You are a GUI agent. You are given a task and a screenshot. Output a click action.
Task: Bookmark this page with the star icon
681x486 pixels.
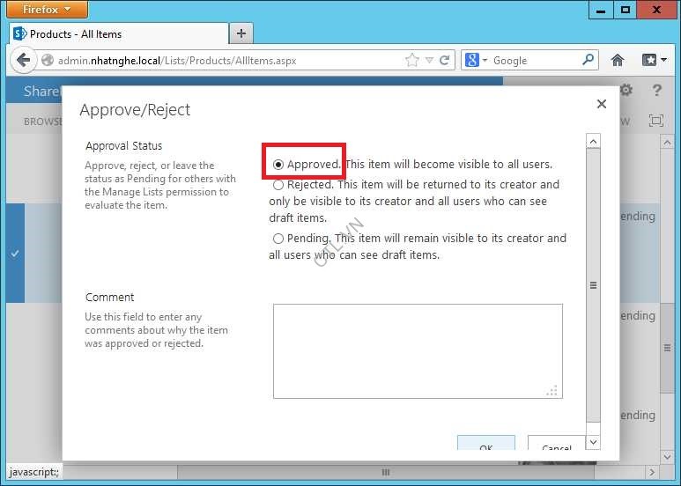point(412,61)
